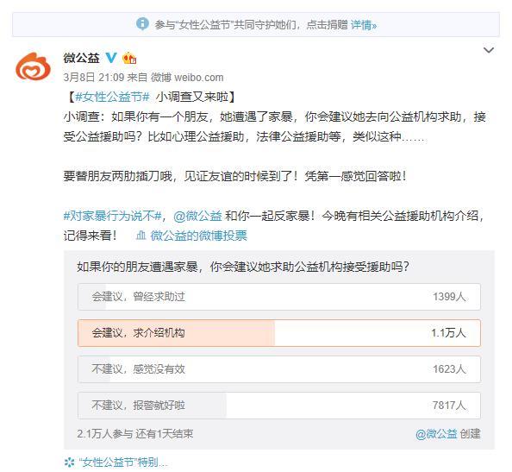Open the "女性公益节"特别... topic link

click(123, 463)
